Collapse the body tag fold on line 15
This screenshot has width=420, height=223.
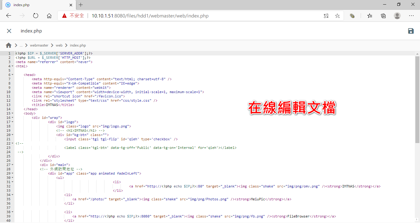pos(13,113)
